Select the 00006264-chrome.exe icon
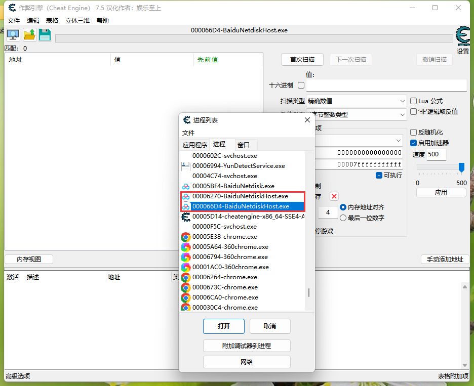Viewport: 474px width, 386px height. tap(186, 277)
